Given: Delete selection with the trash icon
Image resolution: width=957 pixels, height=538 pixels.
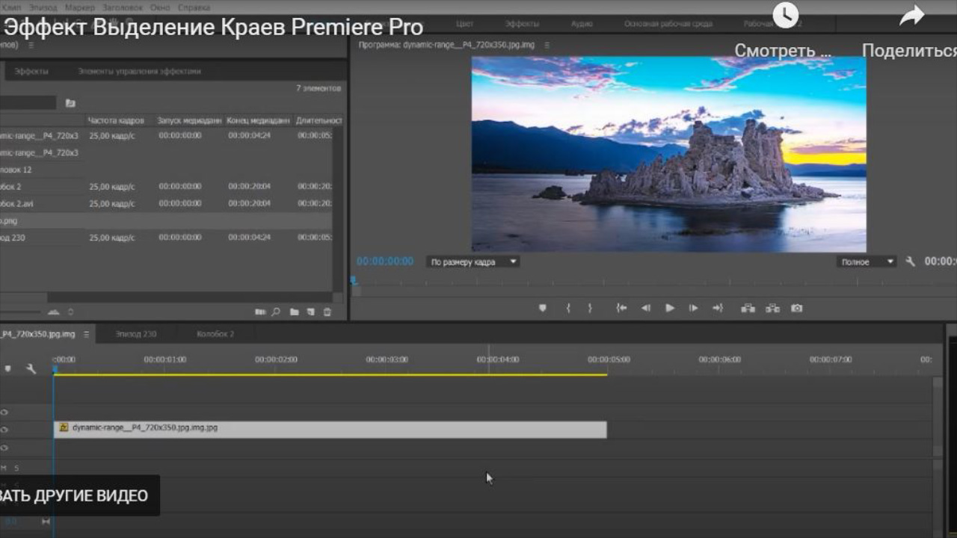Looking at the screenshot, I should [x=327, y=312].
